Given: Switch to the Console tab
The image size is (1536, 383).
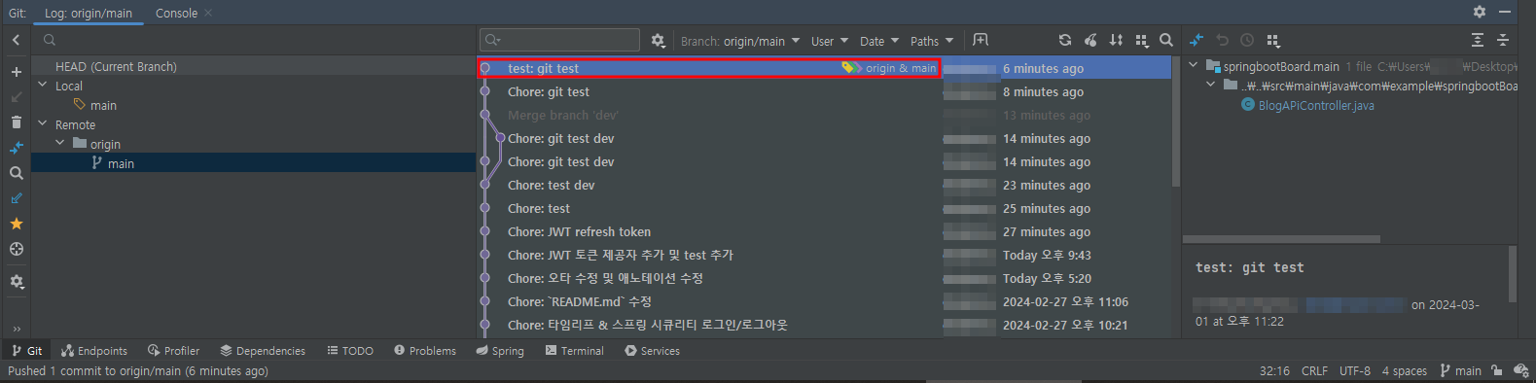Looking at the screenshot, I should tap(176, 13).
